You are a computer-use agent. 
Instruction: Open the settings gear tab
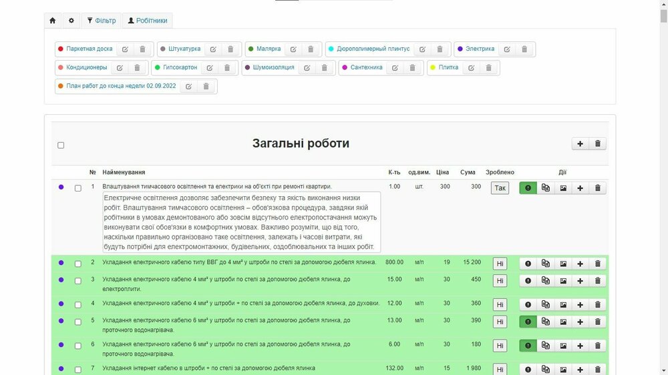(71, 21)
